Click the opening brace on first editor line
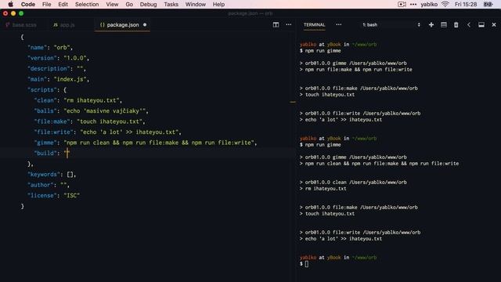This screenshot has width=501, height=282. (23, 37)
